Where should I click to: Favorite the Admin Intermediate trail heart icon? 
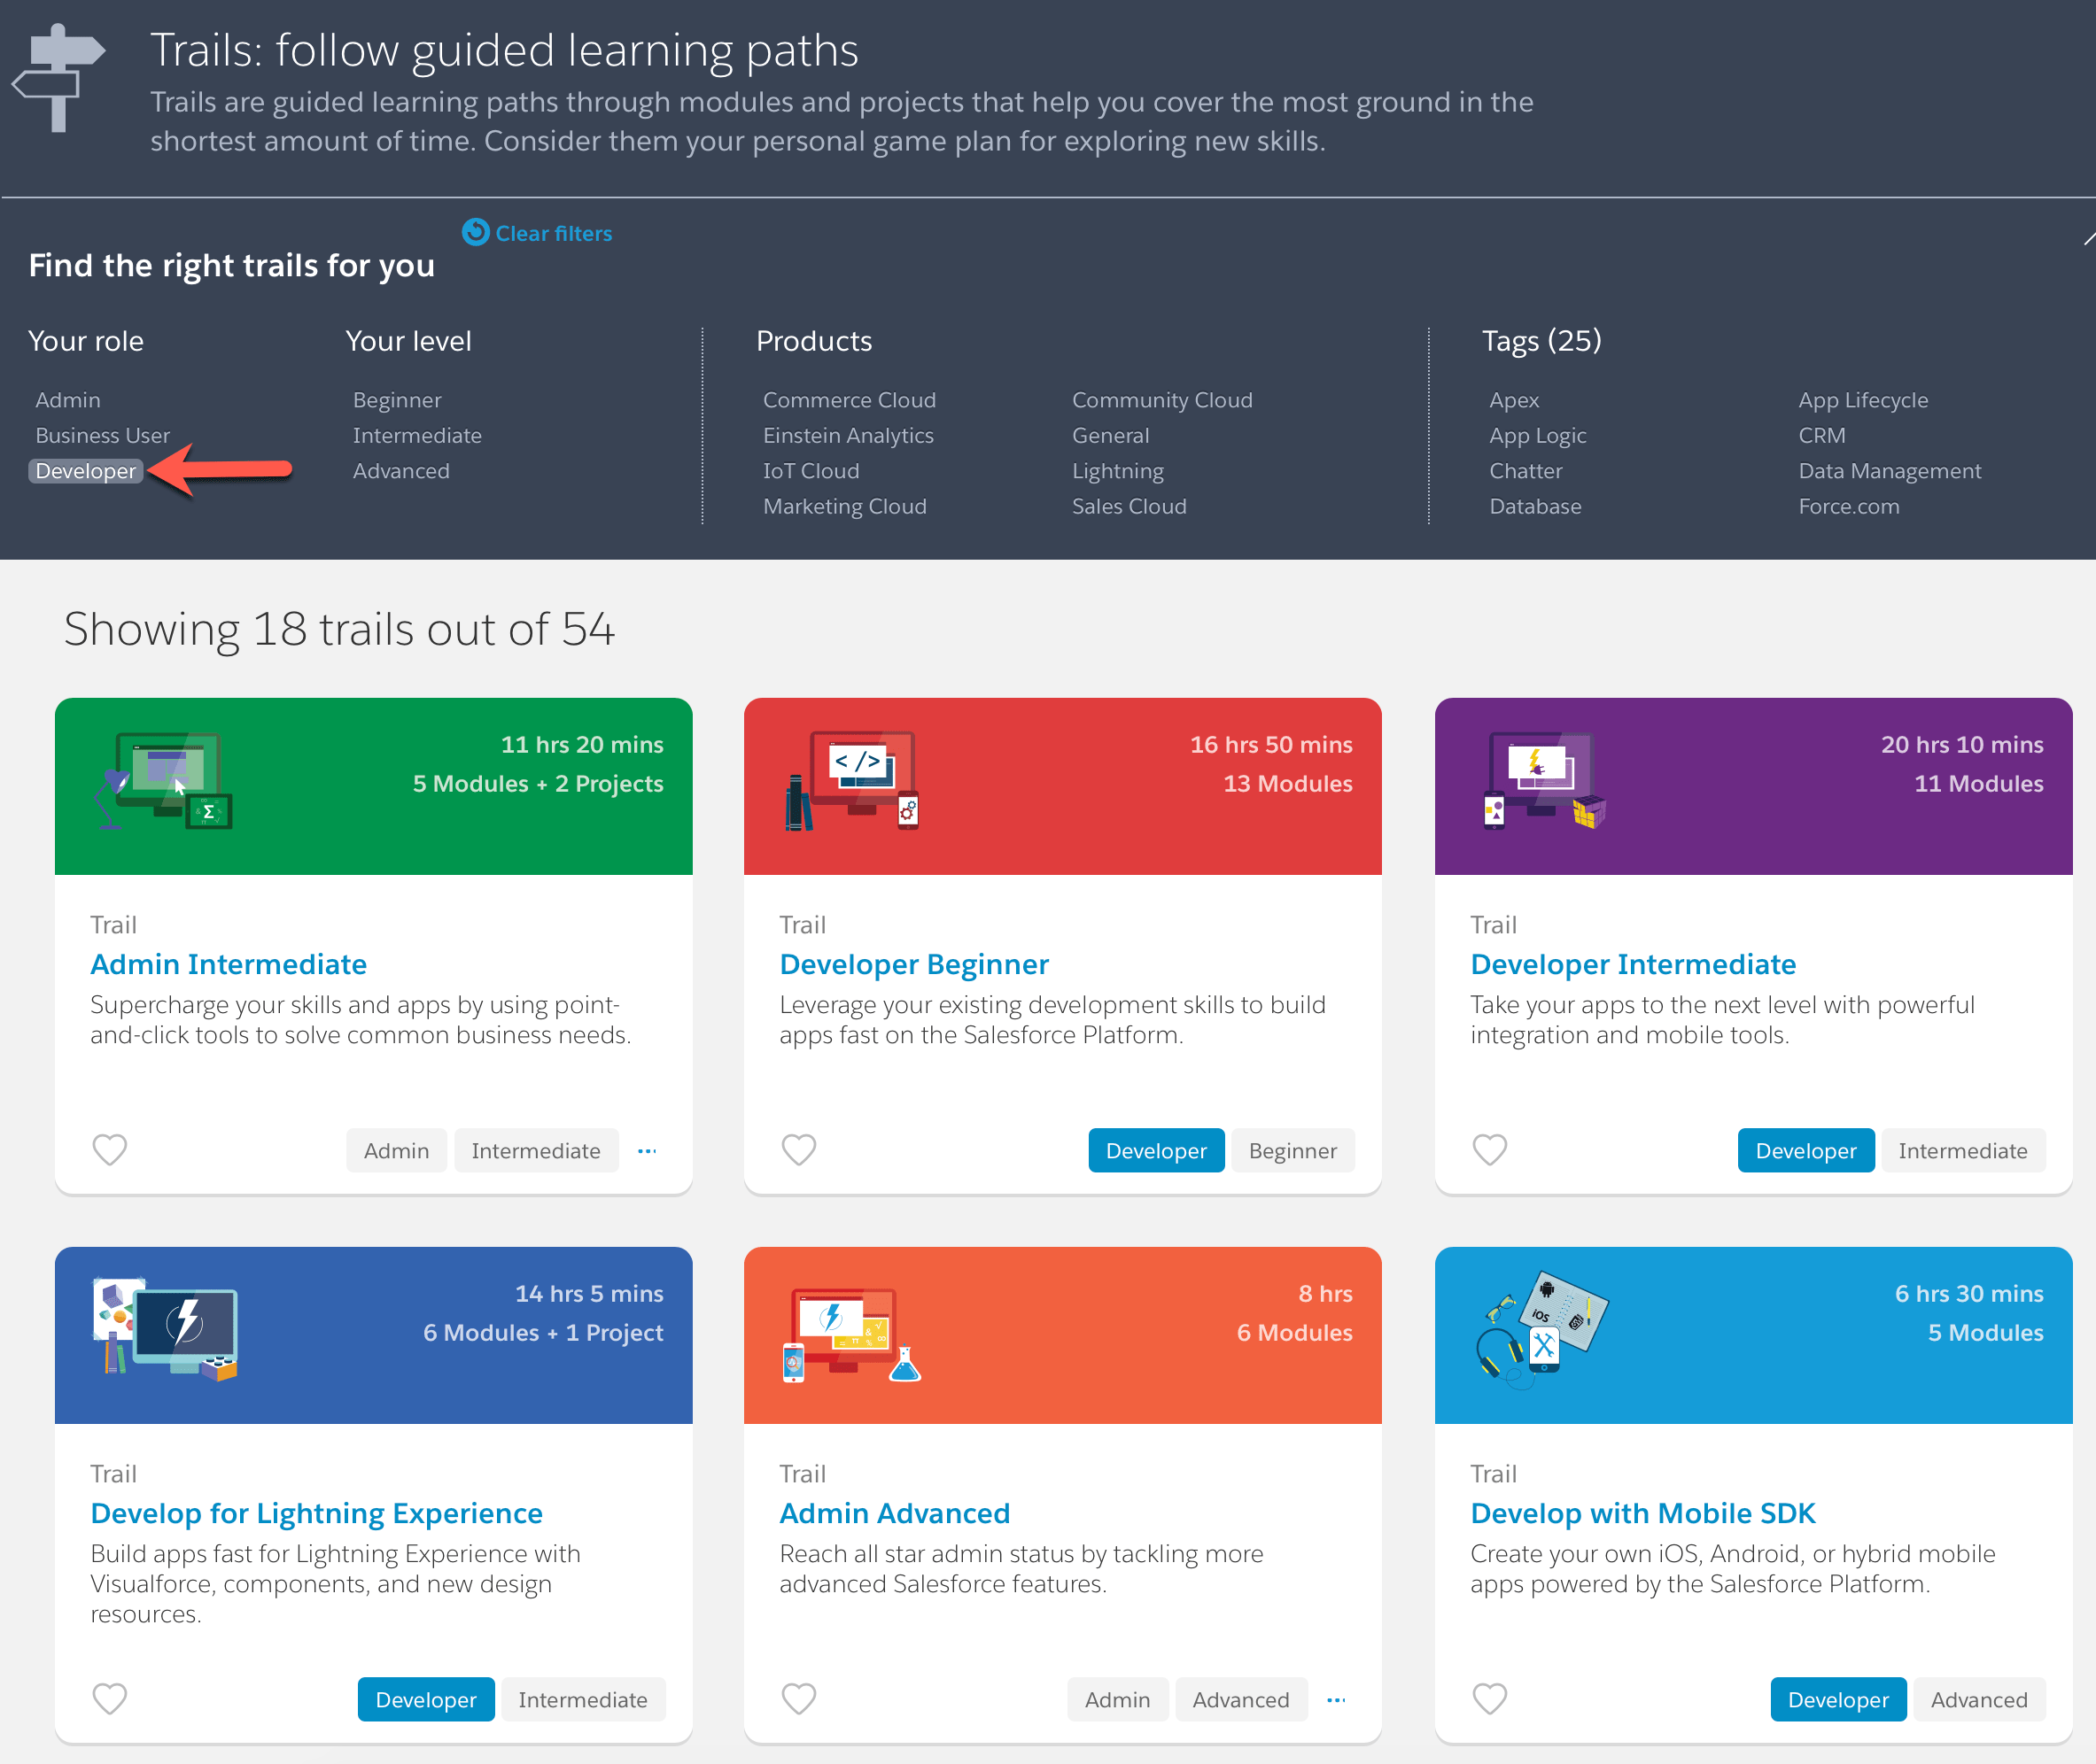click(x=109, y=1150)
